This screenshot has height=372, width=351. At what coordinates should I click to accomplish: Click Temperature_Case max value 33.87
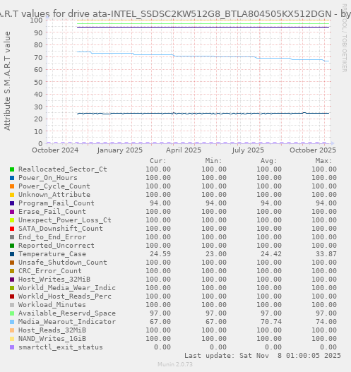(x=326, y=254)
